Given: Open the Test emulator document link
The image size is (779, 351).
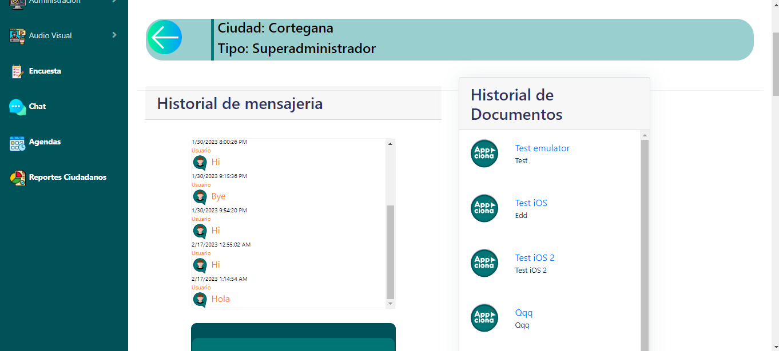Looking at the screenshot, I should [x=542, y=148].
